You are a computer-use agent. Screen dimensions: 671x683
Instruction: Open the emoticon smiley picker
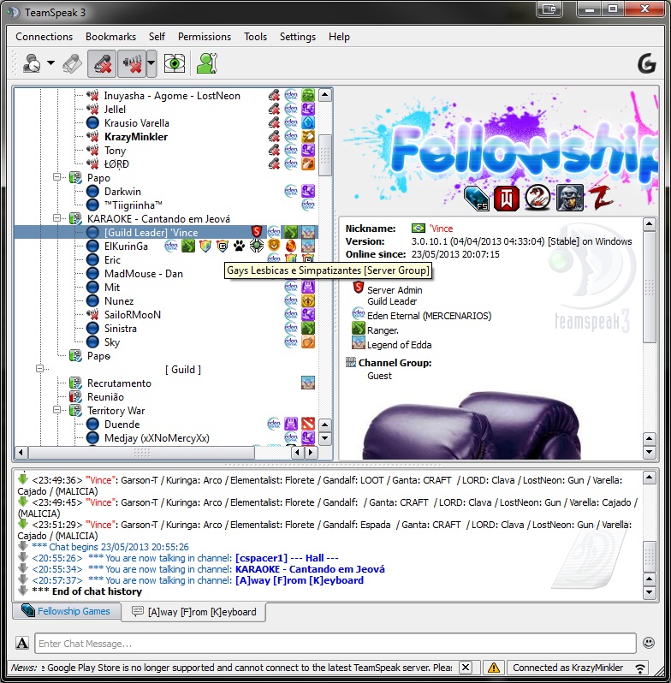(x=649, y=643)
